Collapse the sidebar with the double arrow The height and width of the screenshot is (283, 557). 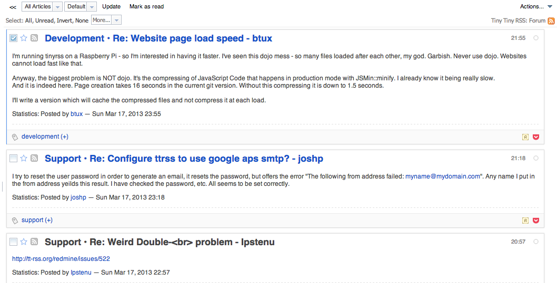tap(13, 7)
